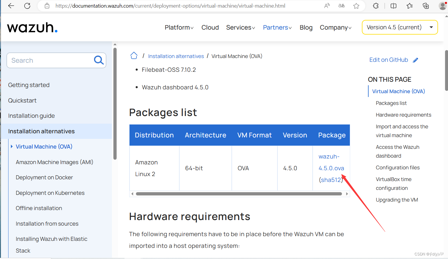Open the Company dropdown menu
This screenshot has height=259, width=448.
pos(335,27)
